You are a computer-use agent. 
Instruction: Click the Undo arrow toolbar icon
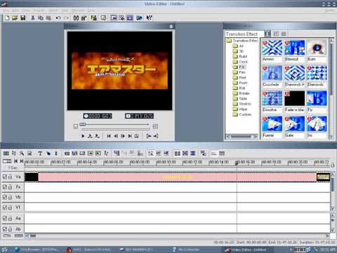tap(58, 18)
